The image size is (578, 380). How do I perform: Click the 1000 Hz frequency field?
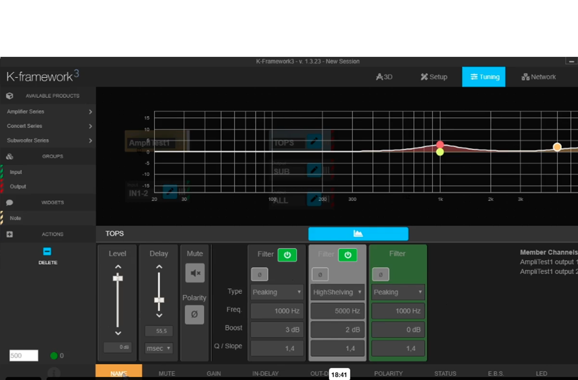277,311
